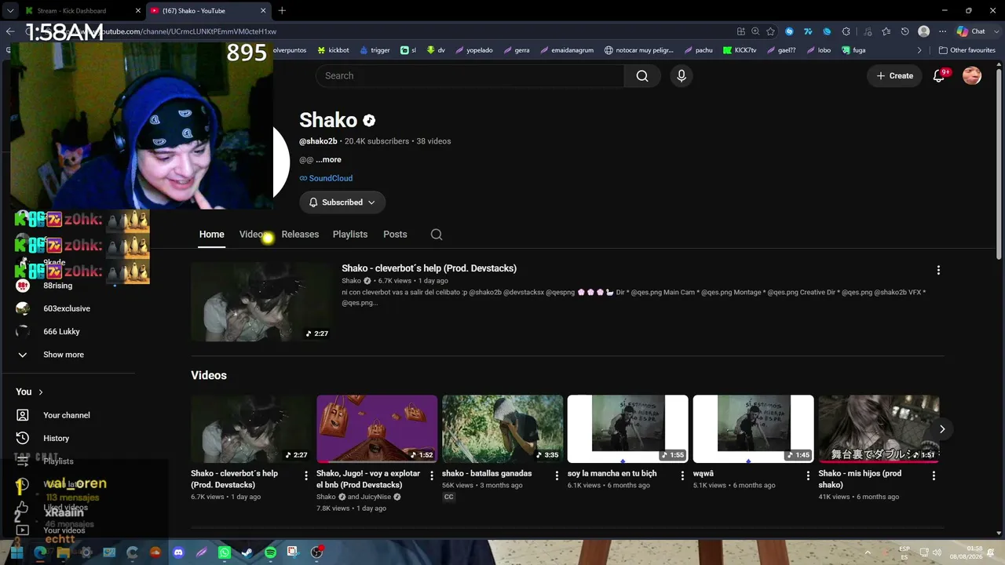
Task: Switch to the Home channel tab
Action: (212, 235)
